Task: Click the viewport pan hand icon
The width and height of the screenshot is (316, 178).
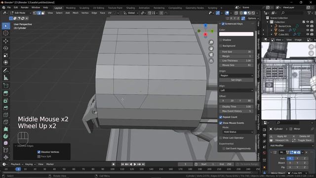Action: click(211, 48)
